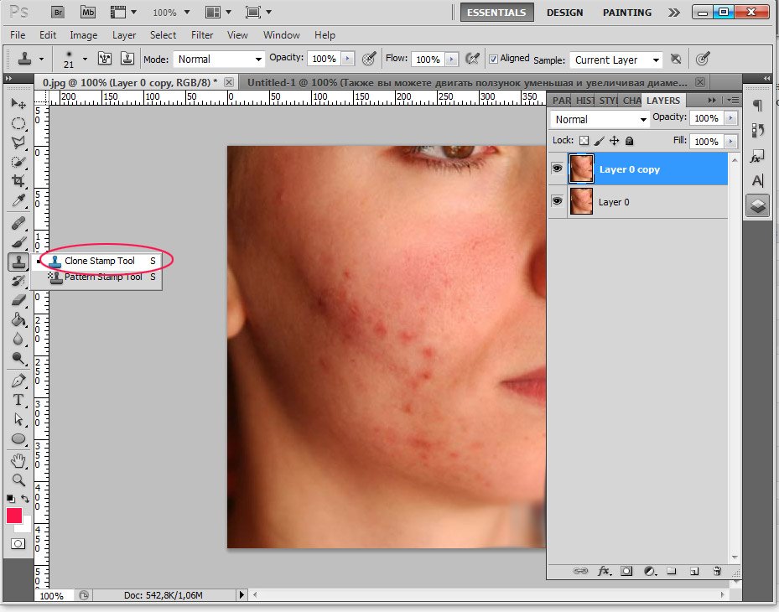Launch Adobe Bridge from the Br icon
This screenshot has width=779, height=612.
[58, 13]
